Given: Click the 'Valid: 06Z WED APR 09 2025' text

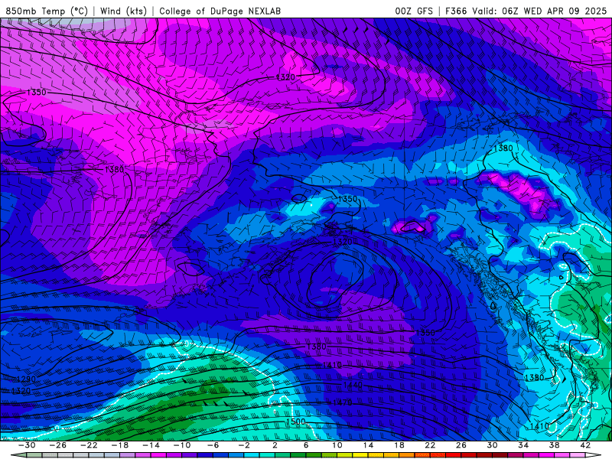Looking at the screenshot, I should pos(539,11).
